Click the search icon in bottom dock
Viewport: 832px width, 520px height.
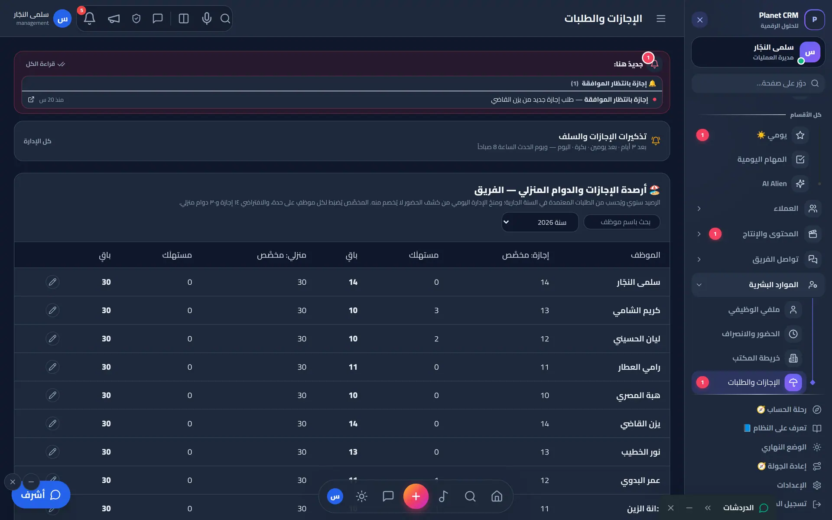[x=470, y=496]
